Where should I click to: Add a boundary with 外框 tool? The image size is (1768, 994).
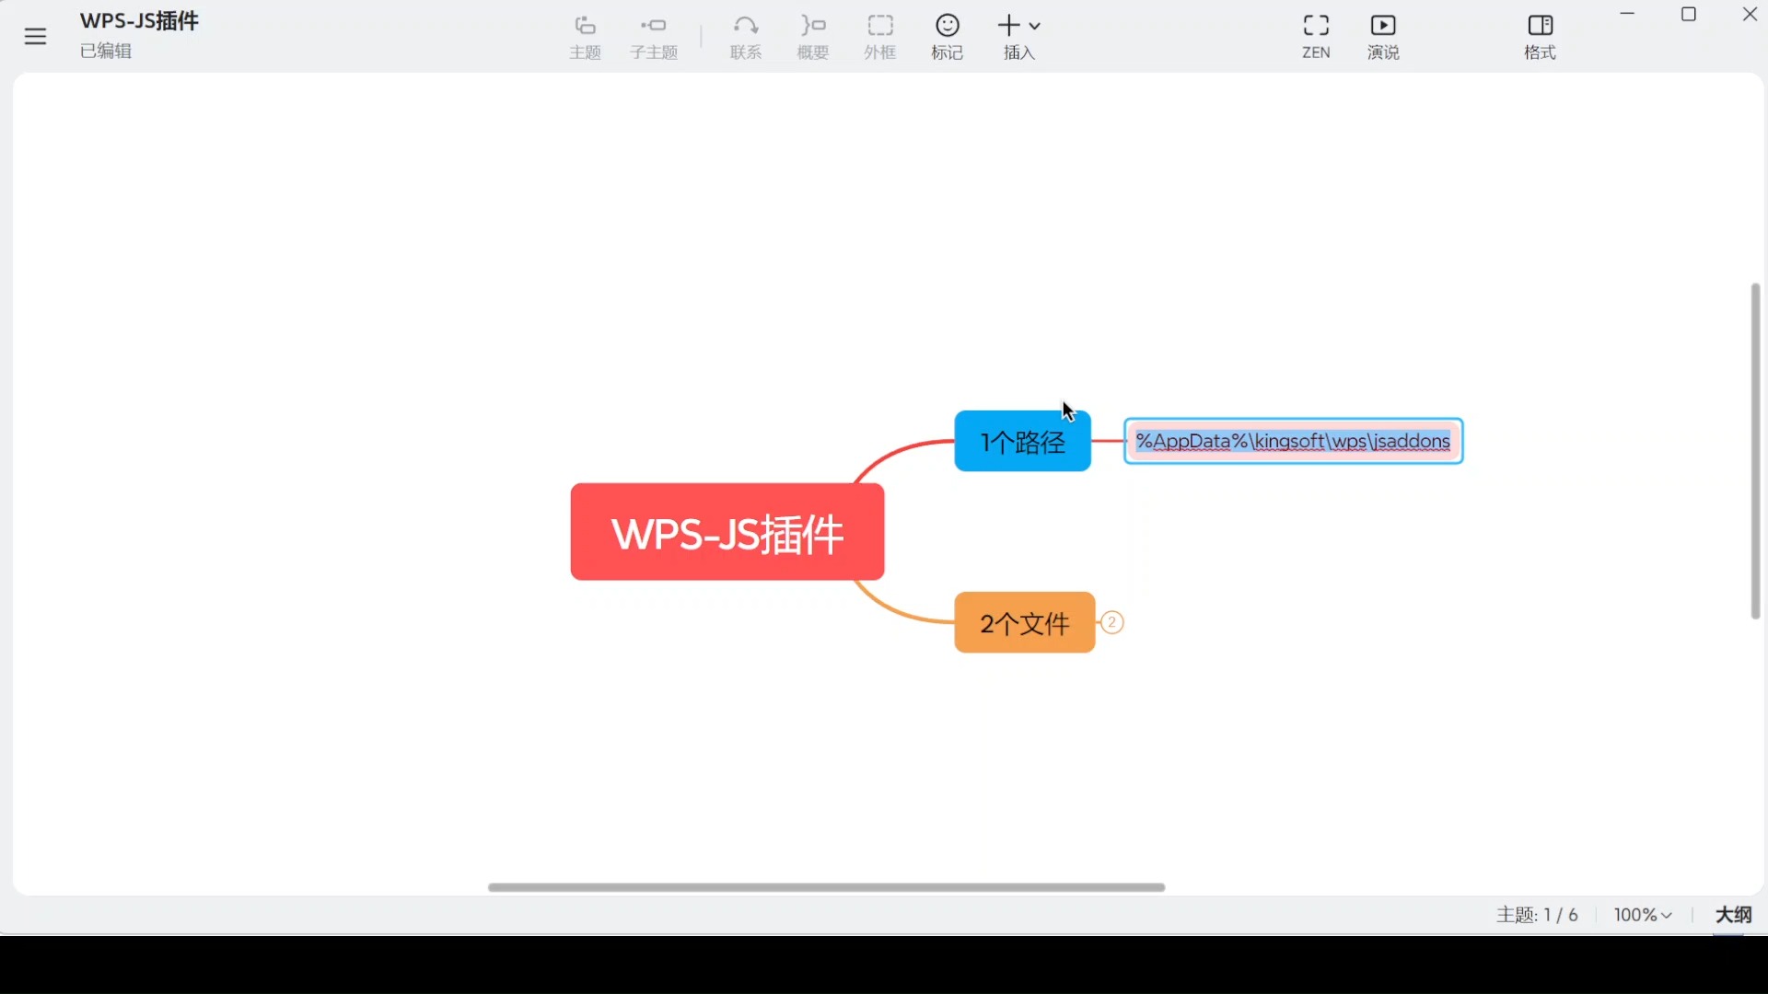(880, 38)
